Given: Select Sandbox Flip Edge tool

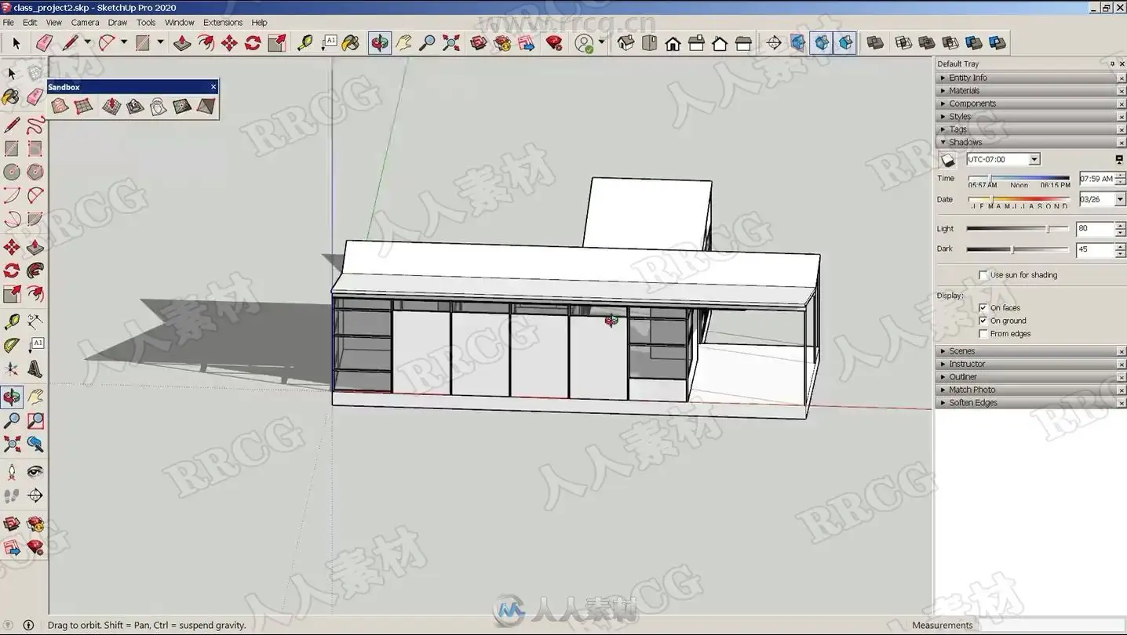Looking at the screenshot, I should click(205, 106).
